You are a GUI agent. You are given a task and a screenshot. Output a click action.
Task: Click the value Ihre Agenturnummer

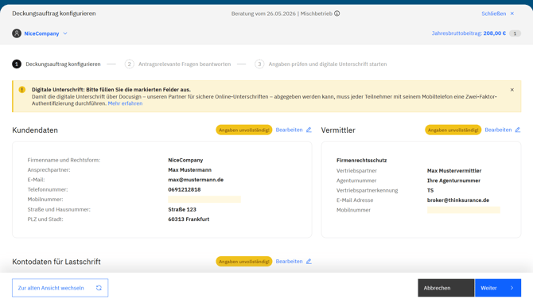453,181
